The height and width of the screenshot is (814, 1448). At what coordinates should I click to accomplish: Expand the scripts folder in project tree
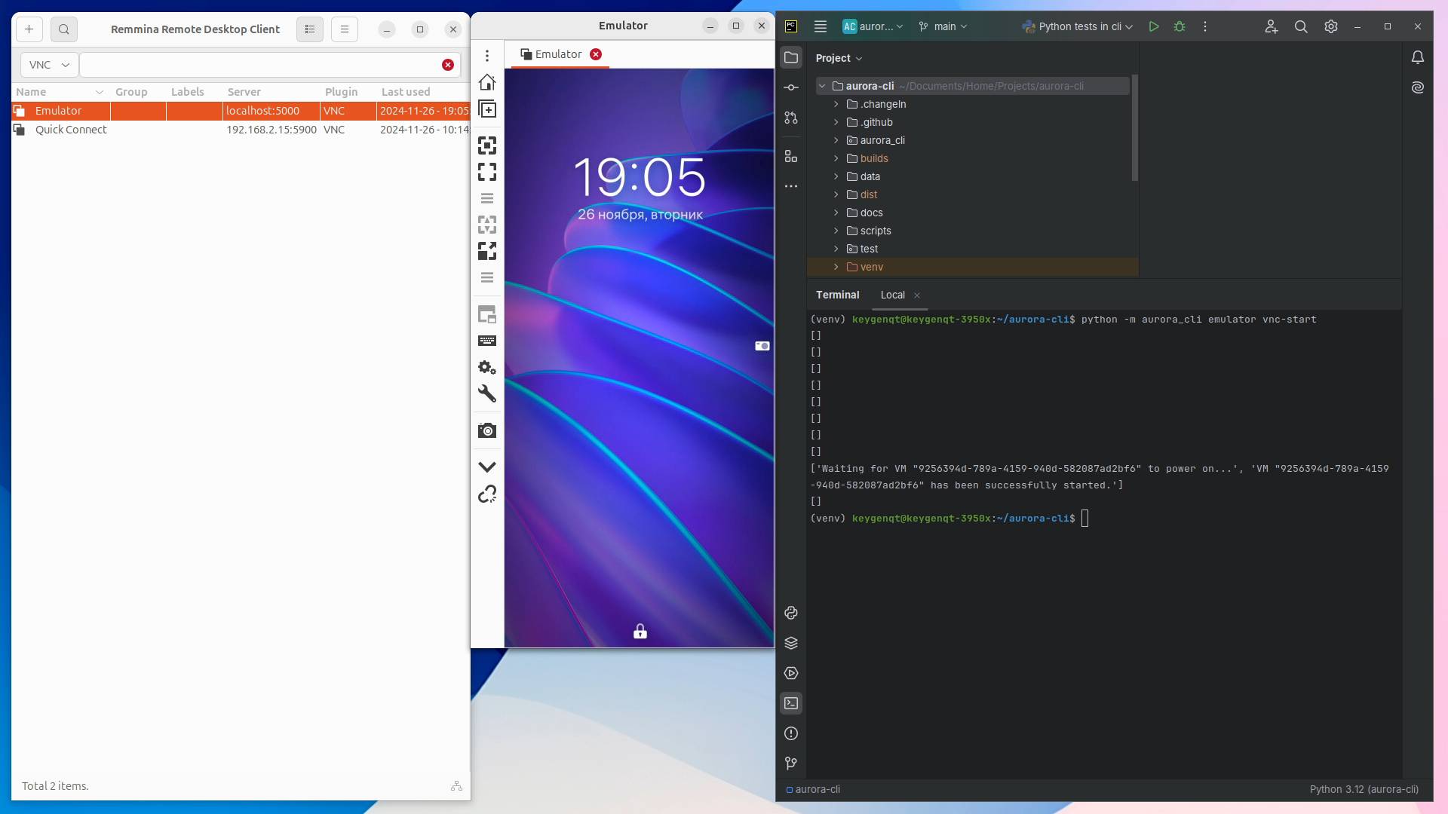click(836, 231)
